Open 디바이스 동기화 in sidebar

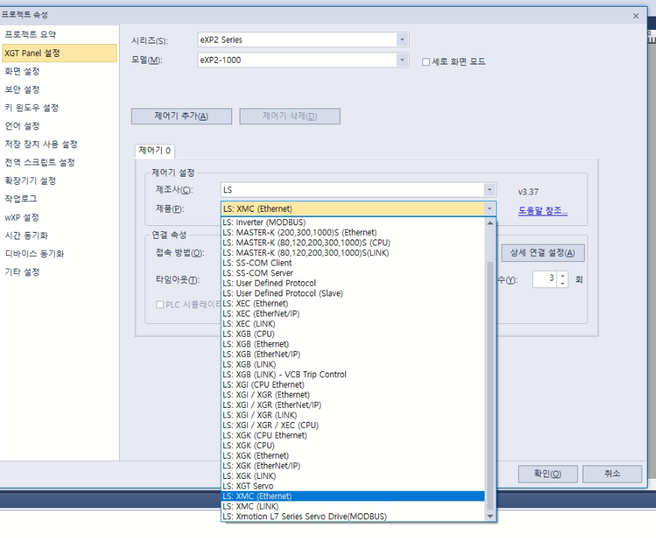[34, 254]
